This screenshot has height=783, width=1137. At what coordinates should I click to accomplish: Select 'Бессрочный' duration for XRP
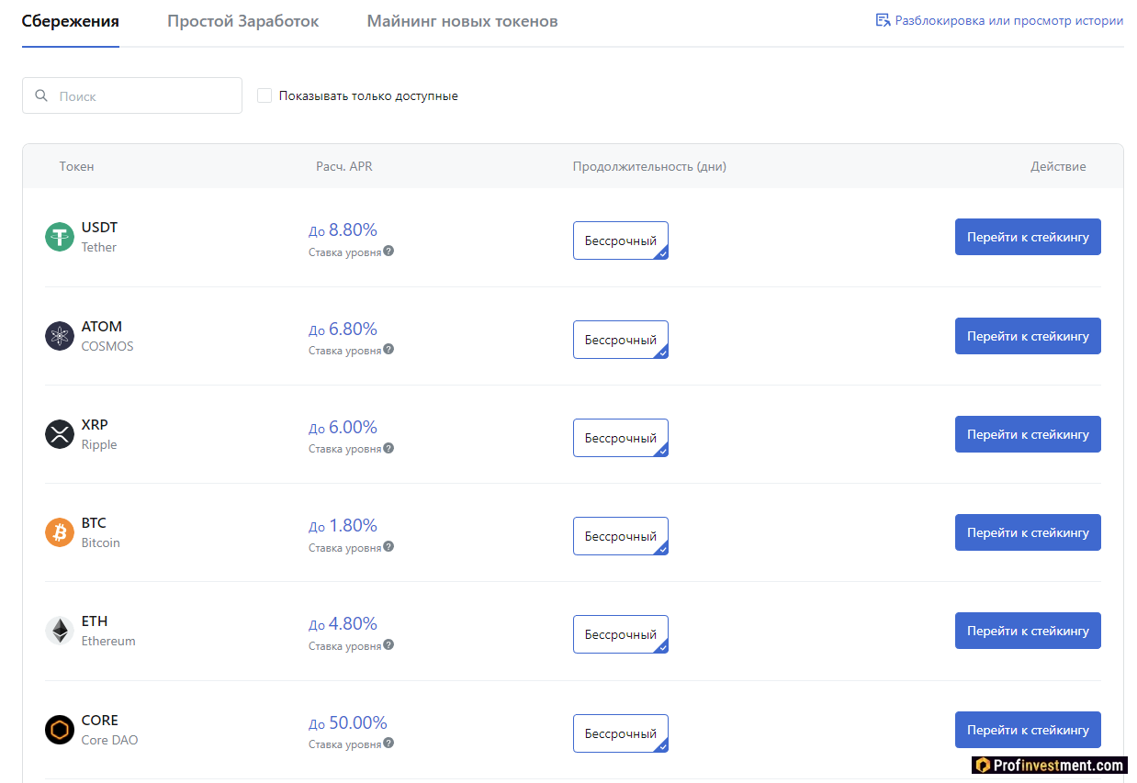(621, 438)
